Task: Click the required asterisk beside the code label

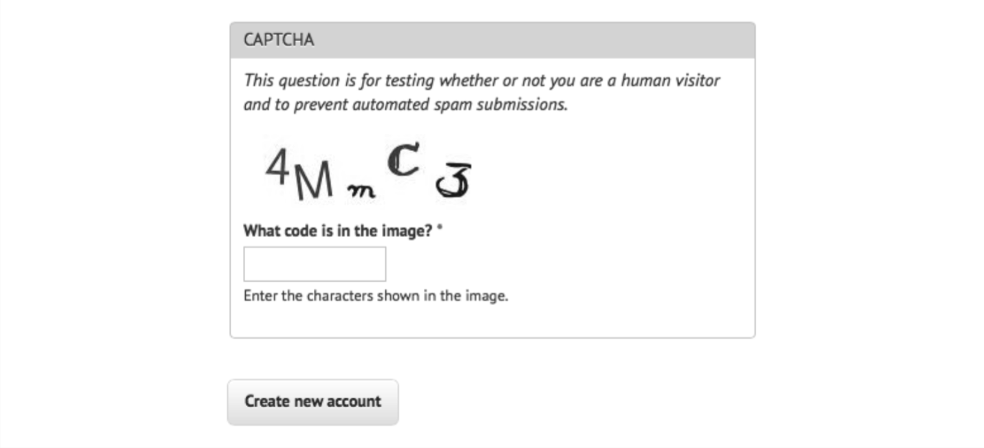Action: tap(440, 229)
